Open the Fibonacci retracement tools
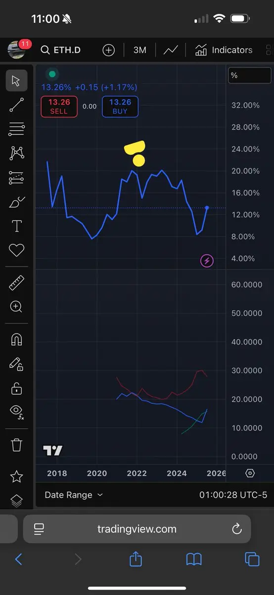The height and width of the screenshot is (595, 274). click(x=16, y=129)
